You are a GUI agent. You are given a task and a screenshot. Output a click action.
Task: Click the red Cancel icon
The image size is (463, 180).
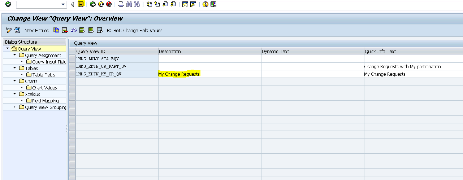tap(109, 4)
